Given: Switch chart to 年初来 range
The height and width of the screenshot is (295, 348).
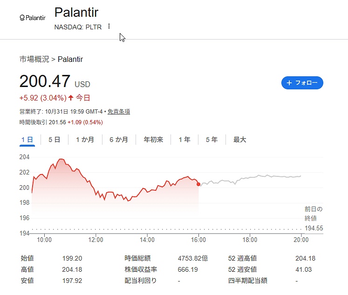Looking at the screenshot, I should coord(153,140).
